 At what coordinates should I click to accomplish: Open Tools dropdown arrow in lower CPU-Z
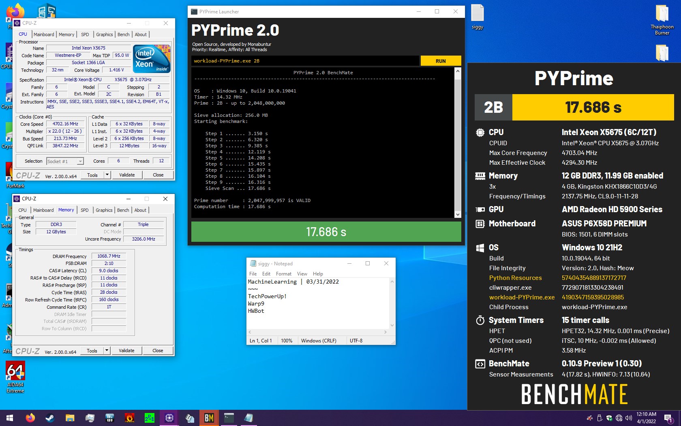tap(107, 351)
